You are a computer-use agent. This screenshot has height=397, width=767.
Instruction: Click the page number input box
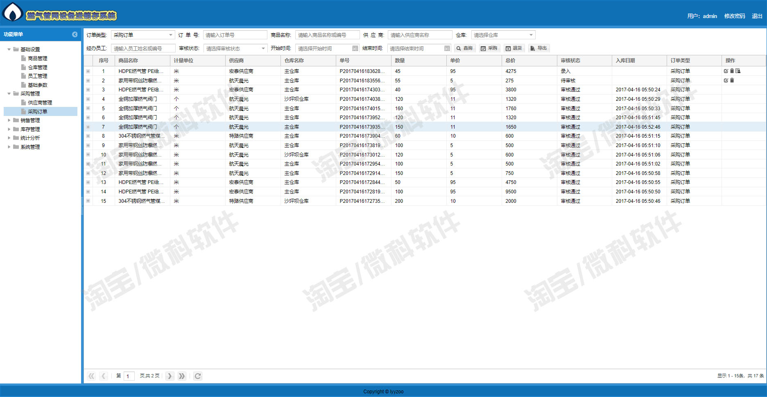coord(129,376)
